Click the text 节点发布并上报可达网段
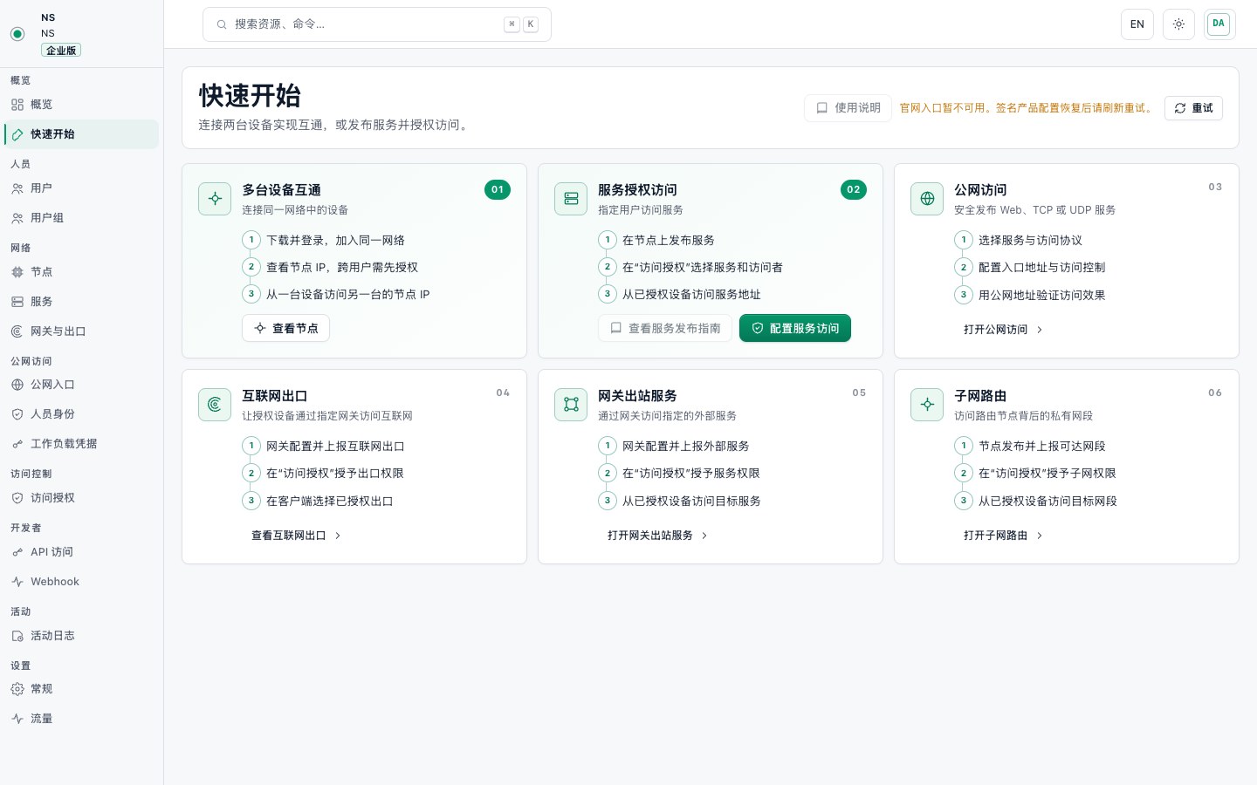This screenshot has width=1257, height=785. (x=1042, y=447)
